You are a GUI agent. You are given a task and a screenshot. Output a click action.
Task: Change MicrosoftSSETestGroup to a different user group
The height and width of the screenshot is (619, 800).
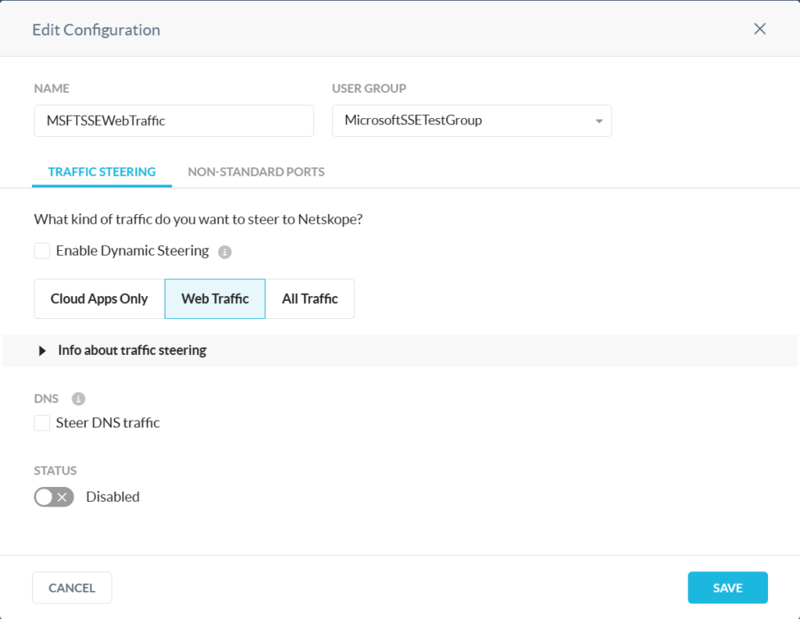coord(472,120)
